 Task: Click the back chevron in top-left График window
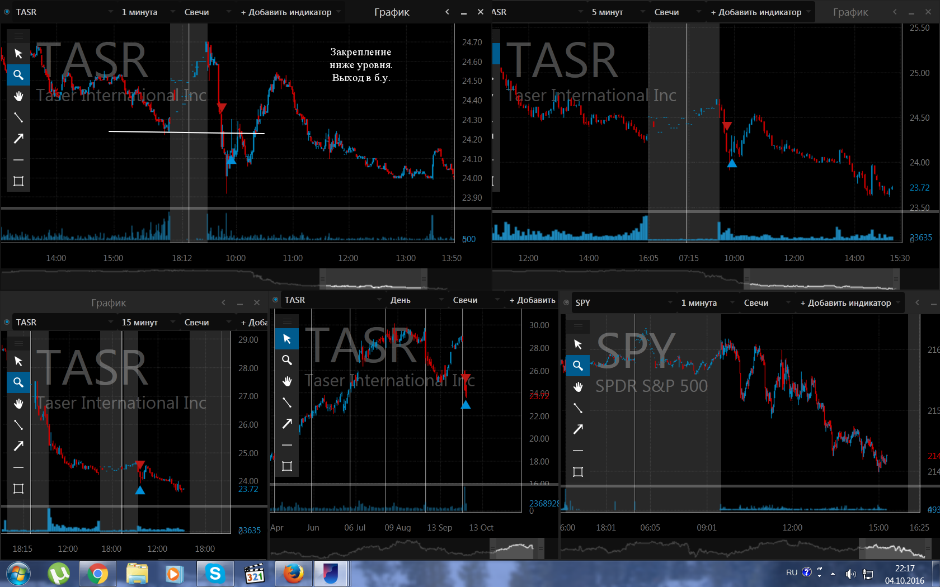[x=447, y=12]
